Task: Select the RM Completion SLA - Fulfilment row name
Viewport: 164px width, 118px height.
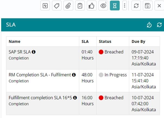Action: click(x=40, y=75)
